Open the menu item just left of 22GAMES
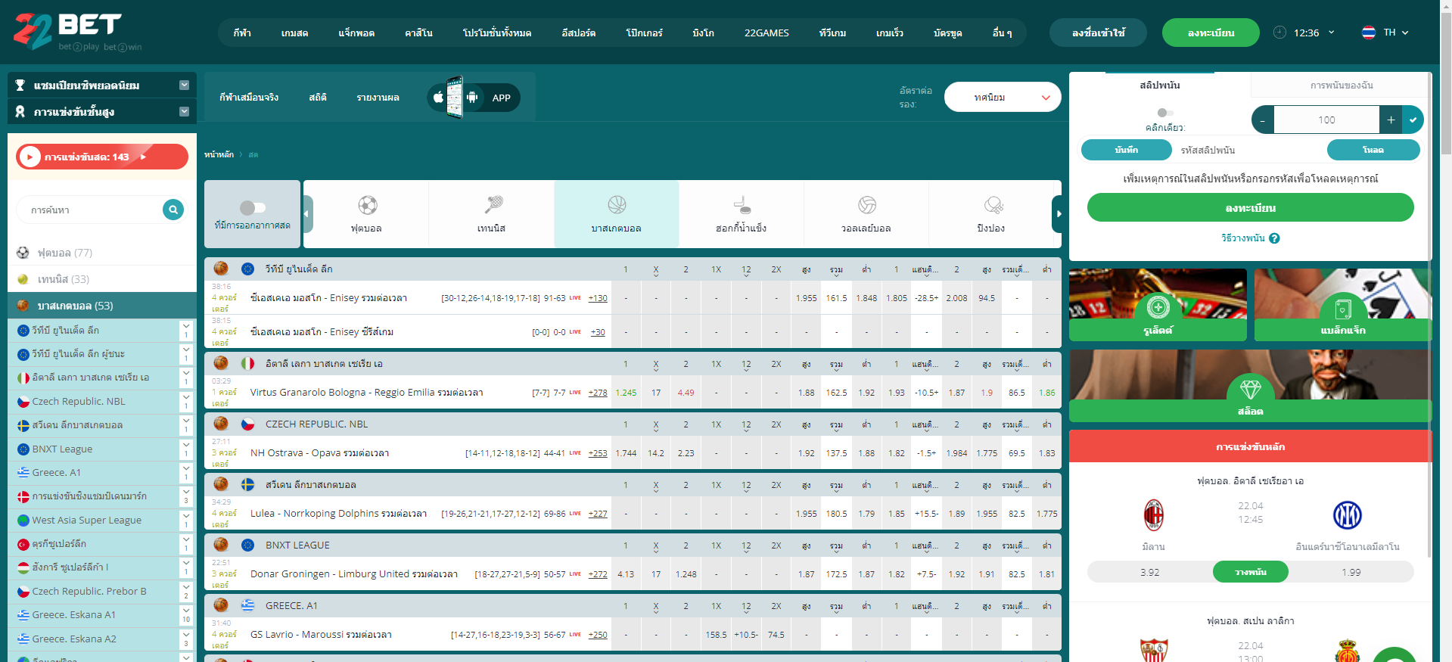This screenshot has width=1452, height=662. pos(703,33)
